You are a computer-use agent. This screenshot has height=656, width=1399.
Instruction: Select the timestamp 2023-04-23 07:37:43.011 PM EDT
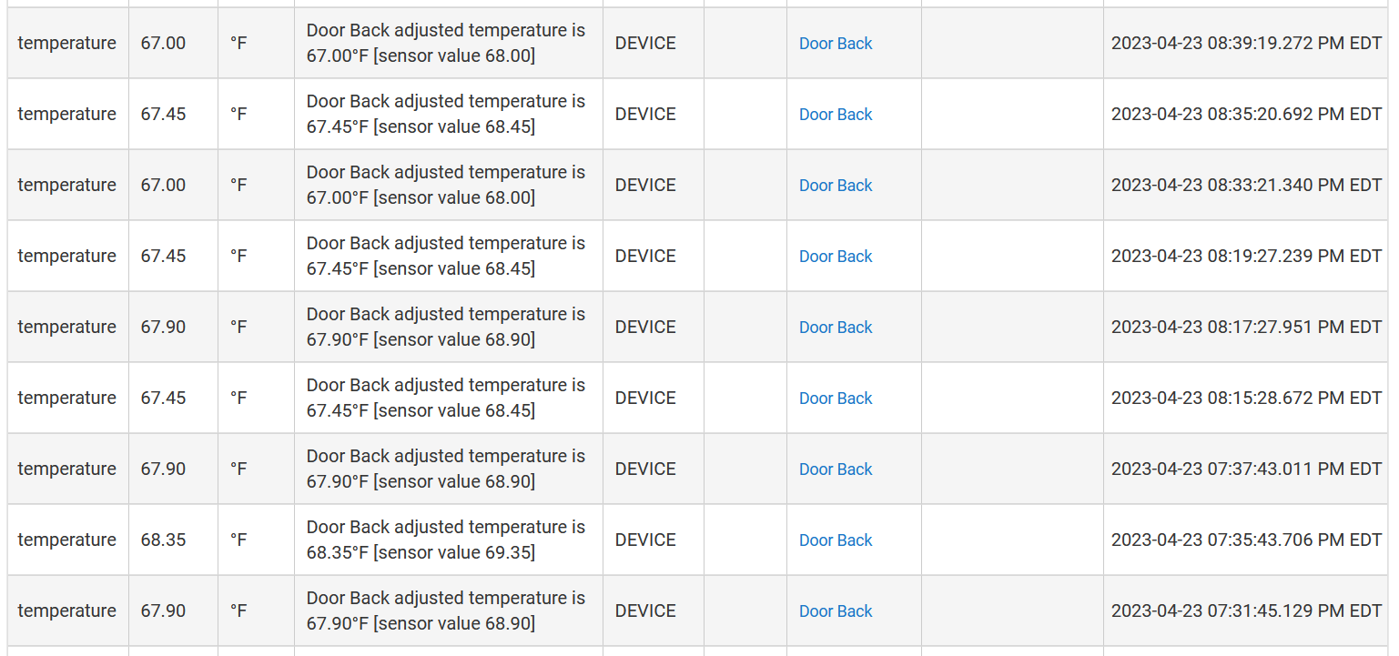tap(1246, 469)
